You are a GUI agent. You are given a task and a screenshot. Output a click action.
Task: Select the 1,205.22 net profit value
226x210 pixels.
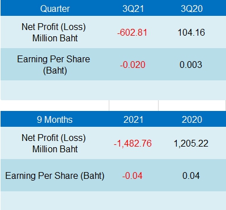[191, 143]
